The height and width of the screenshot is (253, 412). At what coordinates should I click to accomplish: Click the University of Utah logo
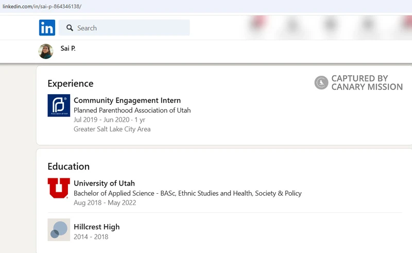pos(59,188)
